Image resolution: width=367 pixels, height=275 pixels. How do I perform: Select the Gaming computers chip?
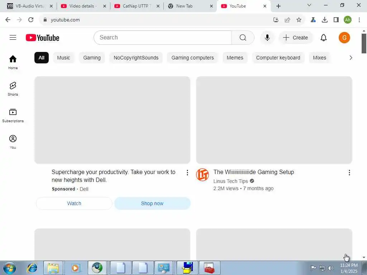pos(192,58)
